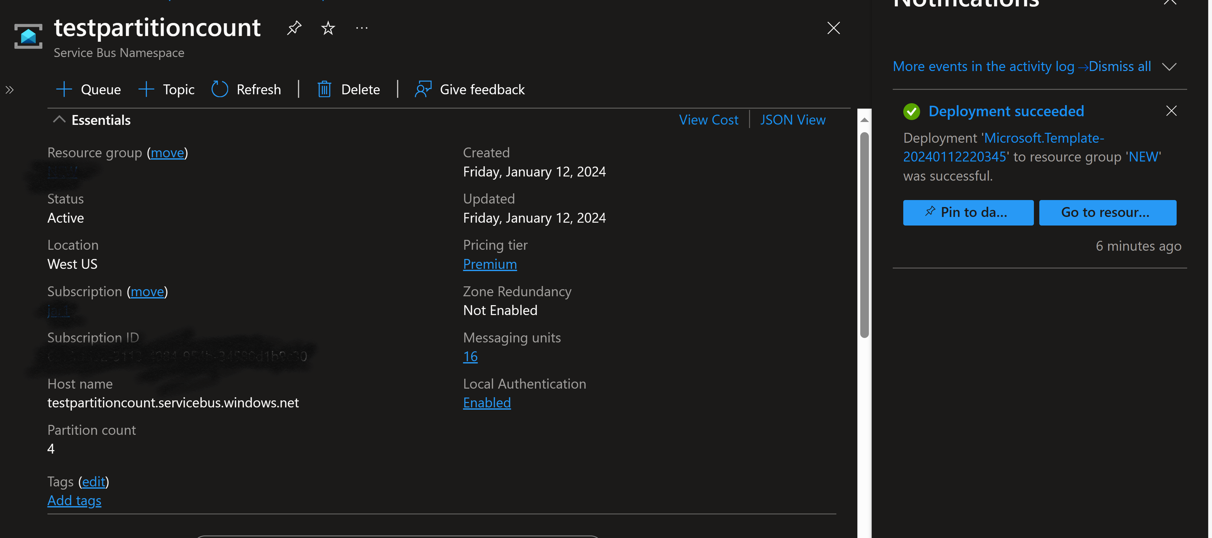Image resolution: width=1212 pixels, height=538 pixels.
Task: Open Local Authentication Enabled link
Action: coord(487,403)
